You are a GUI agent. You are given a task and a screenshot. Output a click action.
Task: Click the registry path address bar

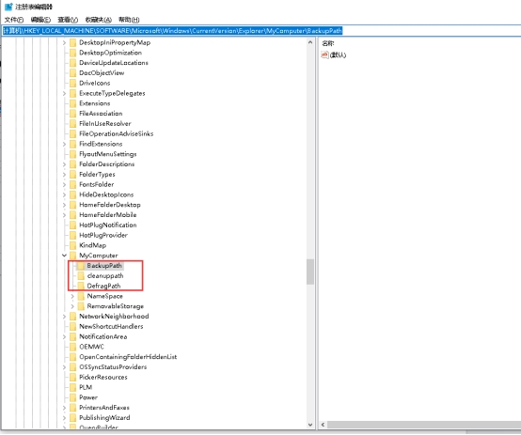261,31
